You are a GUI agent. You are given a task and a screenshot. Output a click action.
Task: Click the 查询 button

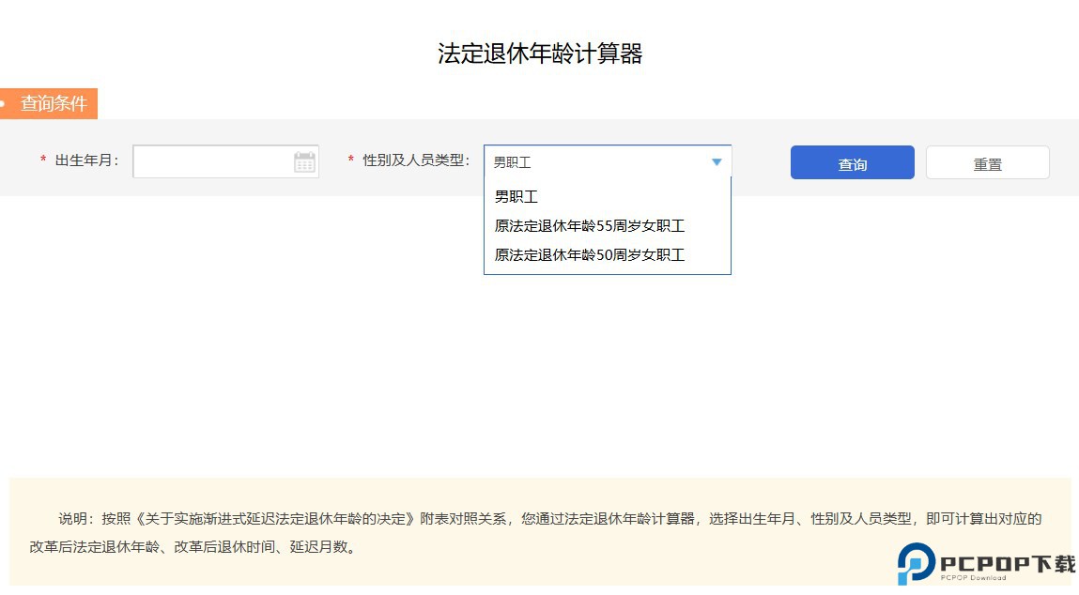851,161
